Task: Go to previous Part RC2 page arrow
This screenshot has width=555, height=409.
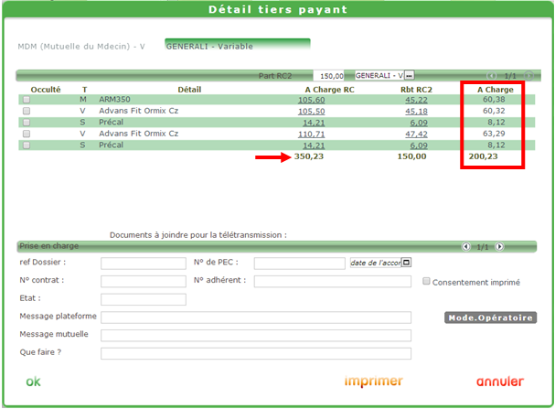Action: pyautogui.click(x=492, y=76)
